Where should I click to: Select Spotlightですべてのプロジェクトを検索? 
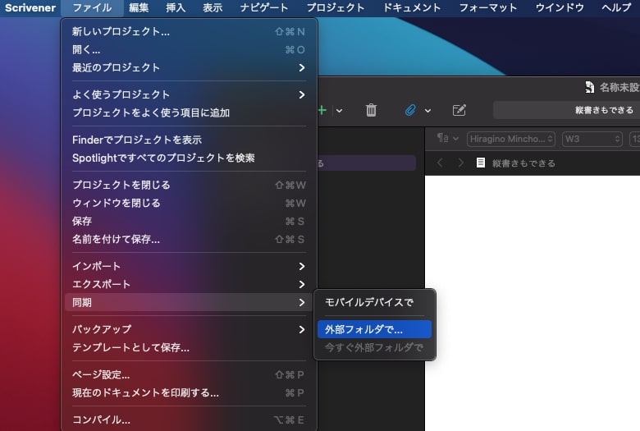189,158
